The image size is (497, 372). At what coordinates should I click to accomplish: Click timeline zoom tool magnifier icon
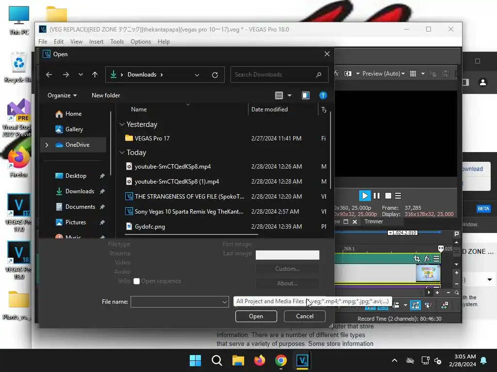(x=457, y=293)
